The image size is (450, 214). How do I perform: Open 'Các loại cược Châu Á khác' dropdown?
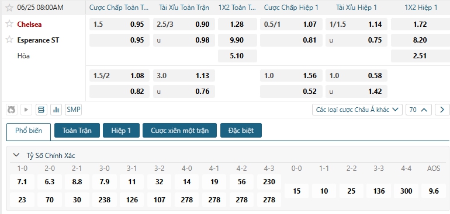coord(357,110)
